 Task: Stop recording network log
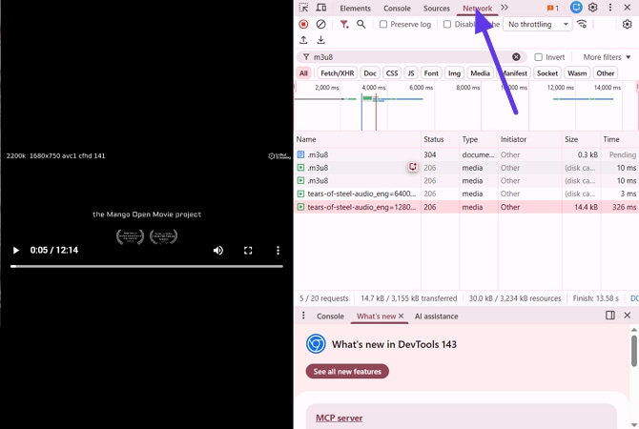[x=303, y=25]
